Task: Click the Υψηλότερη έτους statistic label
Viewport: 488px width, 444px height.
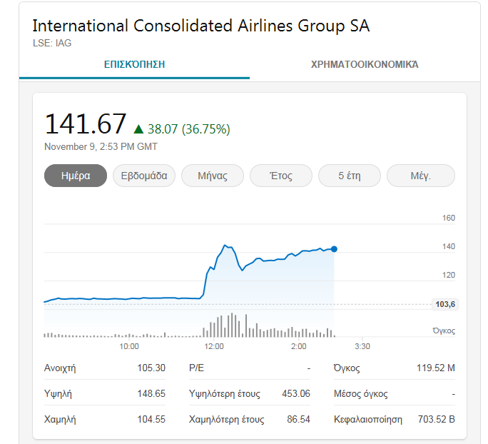Action: pos(224,393)
